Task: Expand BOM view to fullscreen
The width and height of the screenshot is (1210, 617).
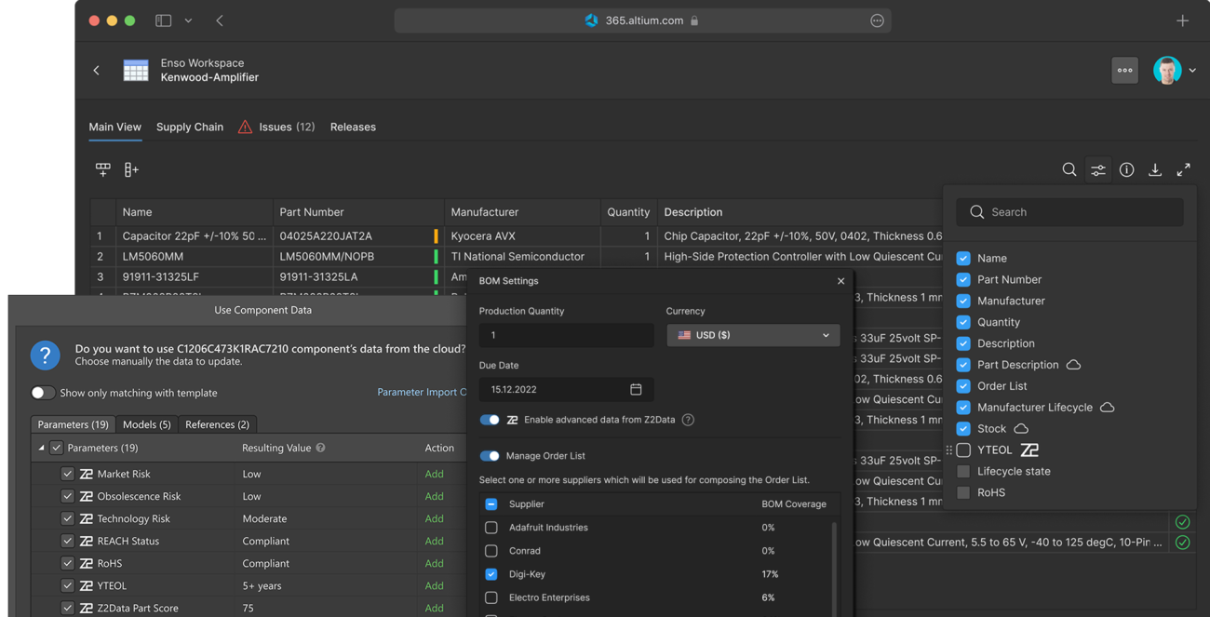Action: (1183, 169)
